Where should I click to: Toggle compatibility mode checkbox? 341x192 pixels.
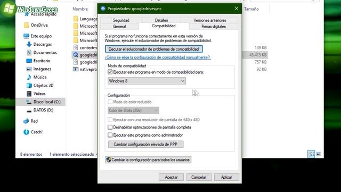110,72
